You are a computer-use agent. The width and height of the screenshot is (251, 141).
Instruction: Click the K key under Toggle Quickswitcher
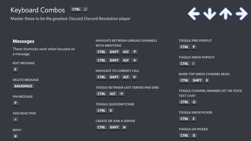click(x=111, y=110)
